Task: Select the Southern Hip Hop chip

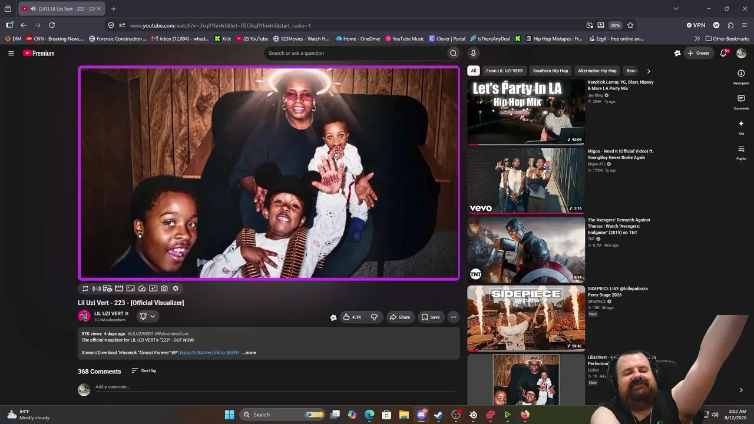Action: point(550,71)
